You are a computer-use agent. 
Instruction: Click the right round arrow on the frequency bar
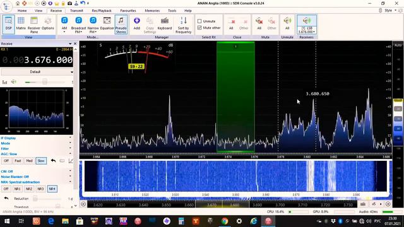pyautogui.click(x=388, y=204)
